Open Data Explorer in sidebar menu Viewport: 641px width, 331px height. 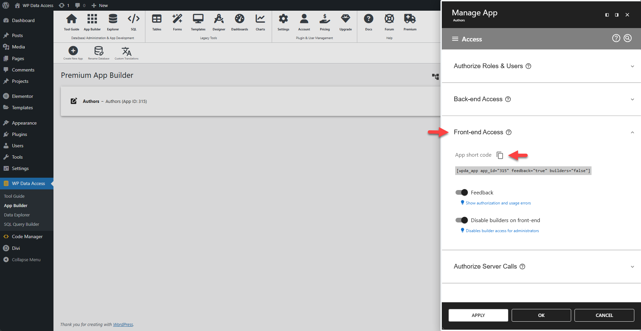click(17, 215)
